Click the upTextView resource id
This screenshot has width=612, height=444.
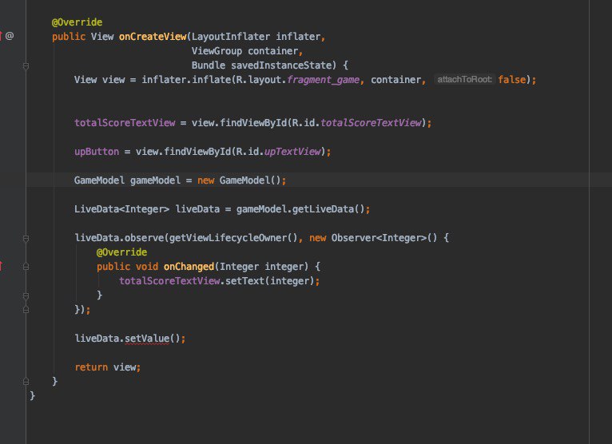[292, 152]
